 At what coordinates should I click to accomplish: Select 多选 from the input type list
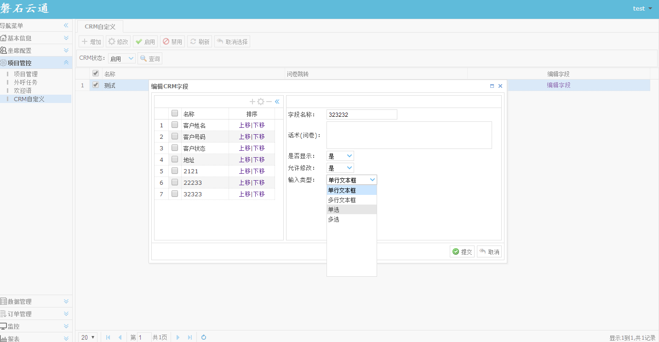click(x=334, y=219)
